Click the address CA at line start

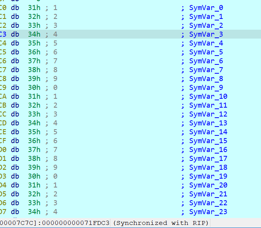coord(3,96)
